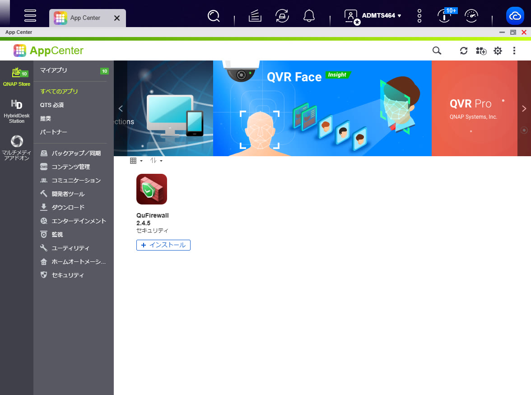Image resolution: width=531 pixels, height=395 pixels.
Task: Open ダウンロード category
Action: [62, 208]
